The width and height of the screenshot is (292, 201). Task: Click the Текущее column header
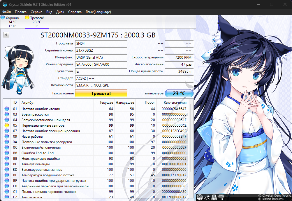point(104,103)
